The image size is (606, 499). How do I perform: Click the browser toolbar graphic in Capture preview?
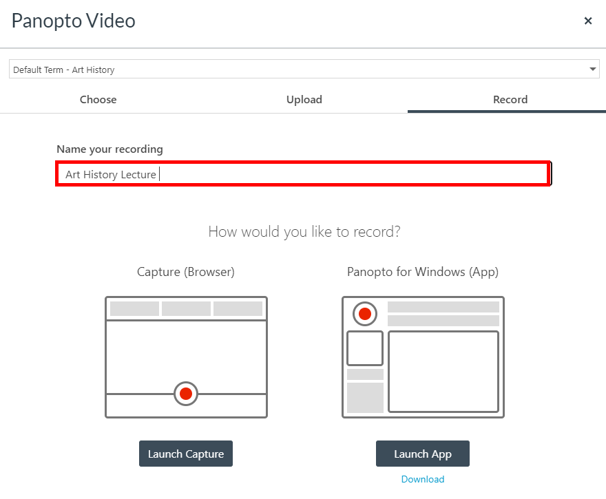(186, 308)
